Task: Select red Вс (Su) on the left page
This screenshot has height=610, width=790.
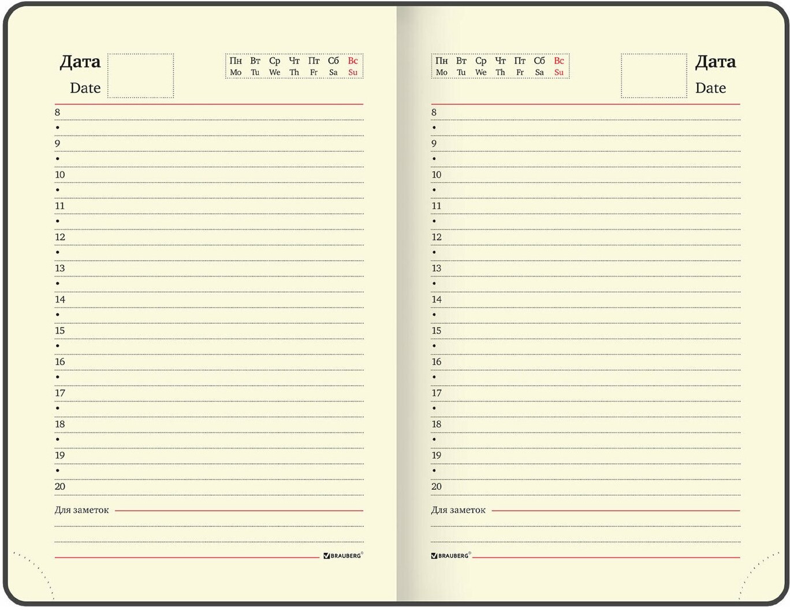Action: click(353, 66)
